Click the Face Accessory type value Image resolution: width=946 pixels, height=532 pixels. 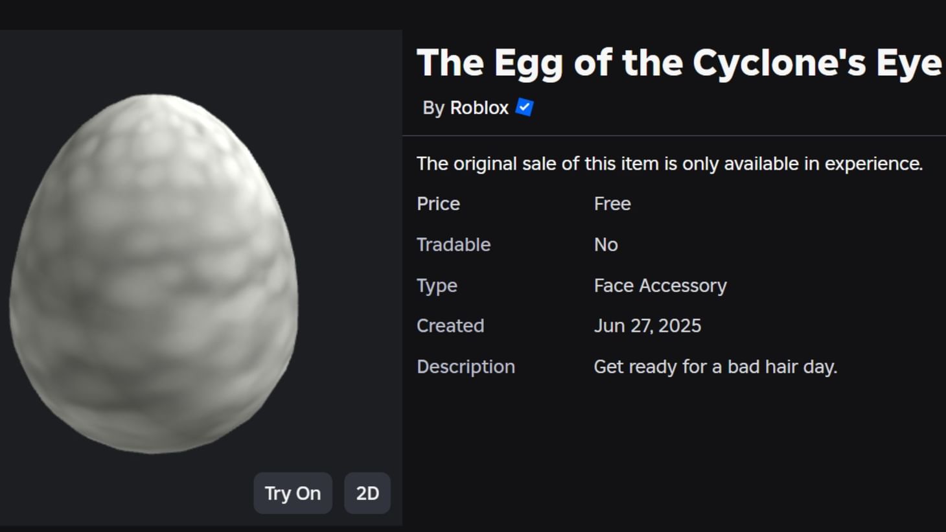click(660, 285)
